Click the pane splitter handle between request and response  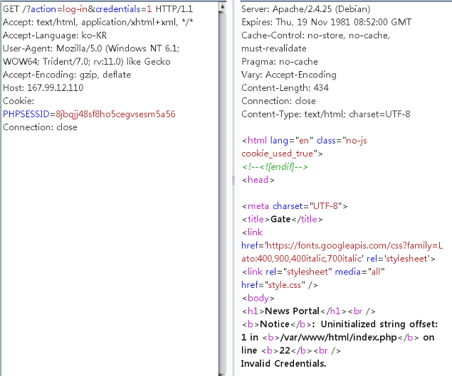coord(233,181)
